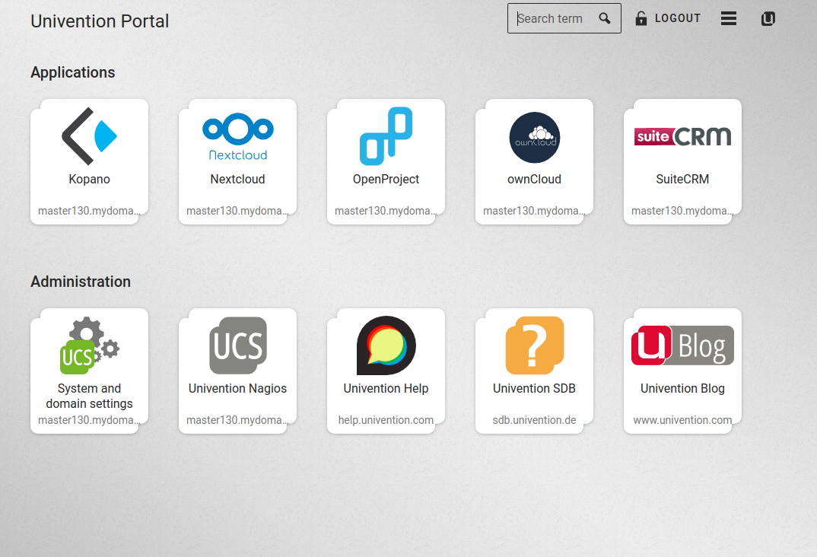Click the LOGOUT label to sign out

click(x=677, y=18)
